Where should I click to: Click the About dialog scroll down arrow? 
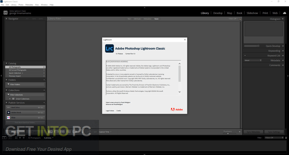tap(179, 92)
